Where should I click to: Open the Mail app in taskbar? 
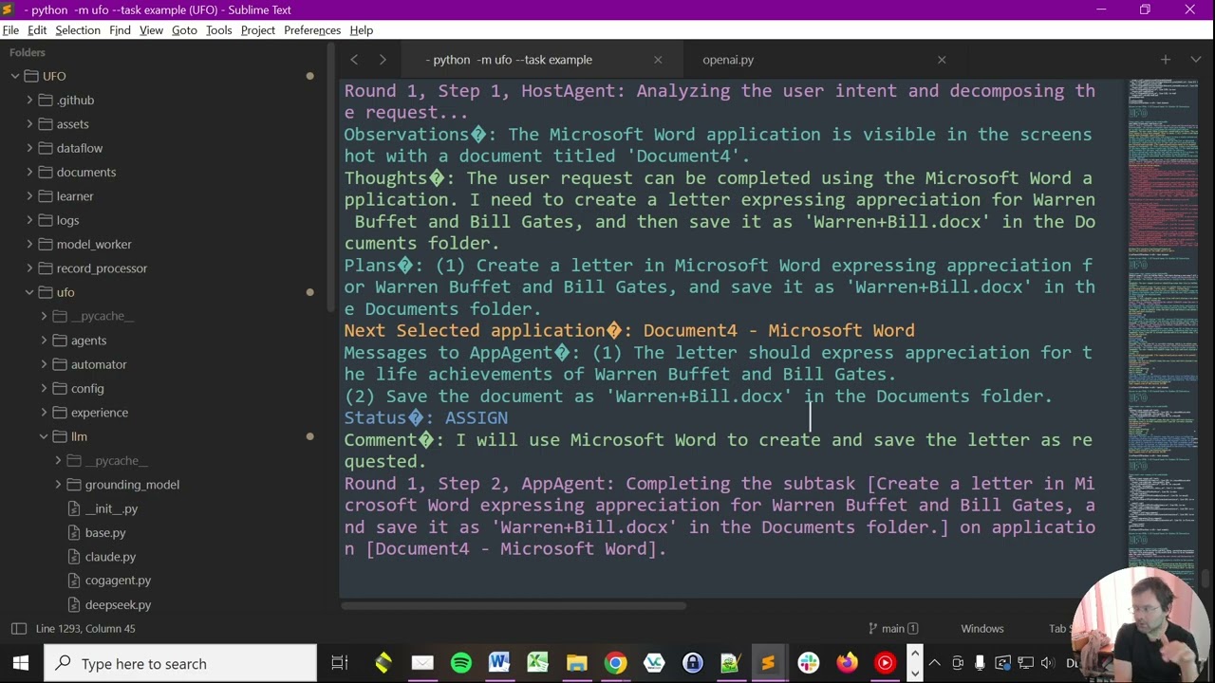(x=422, y=663)
